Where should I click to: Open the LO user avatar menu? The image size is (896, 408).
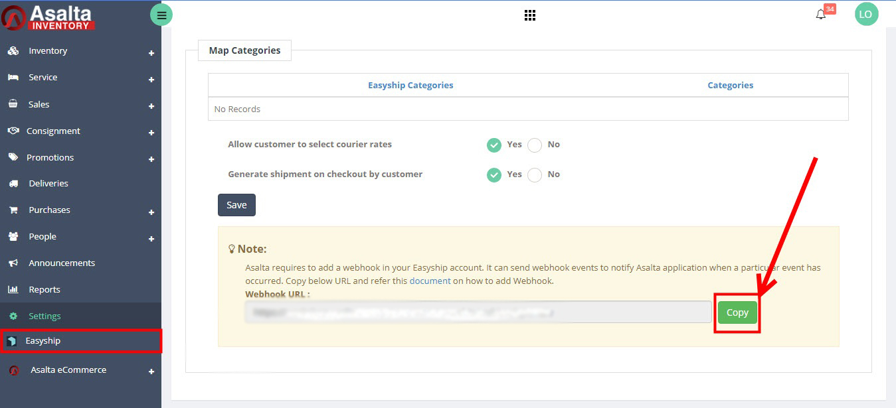866,14
